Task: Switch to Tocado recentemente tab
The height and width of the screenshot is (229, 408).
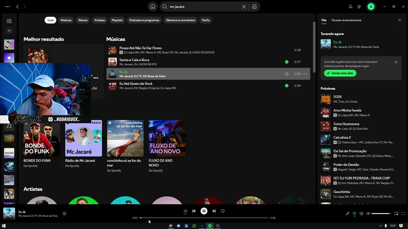Action: [346, 20]
